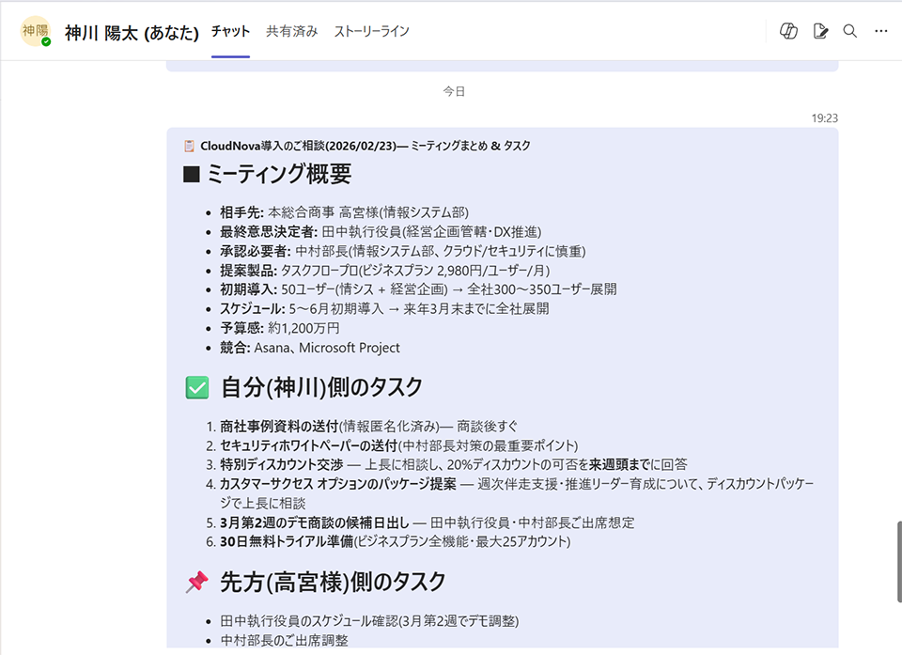
Task: Select the チャット tab
Action: point(230,31)
